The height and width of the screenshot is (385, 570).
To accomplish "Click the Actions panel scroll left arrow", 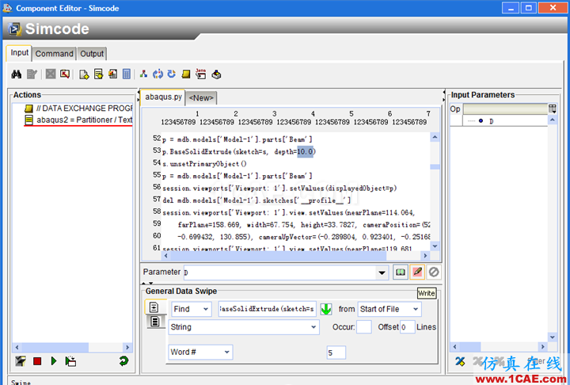I will pyautogui.click(x=17, y=347).
